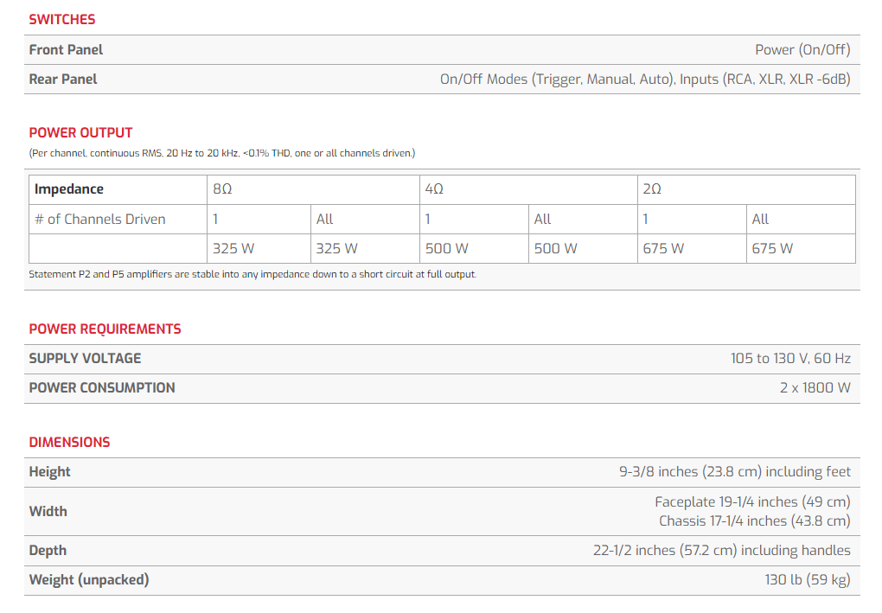Click the Statement P2 and P5 stability footnote

click(252, 274)
